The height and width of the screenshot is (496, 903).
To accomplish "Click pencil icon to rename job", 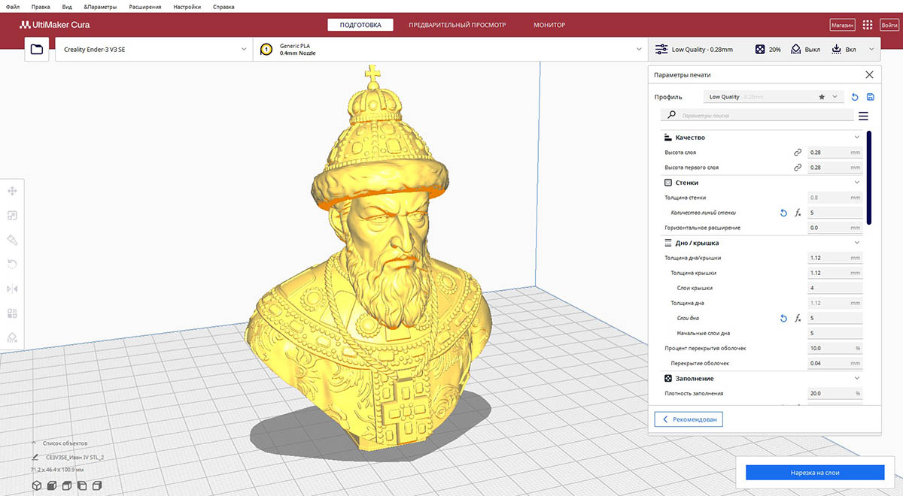I will pyautogui.click(x=35, y=456).
